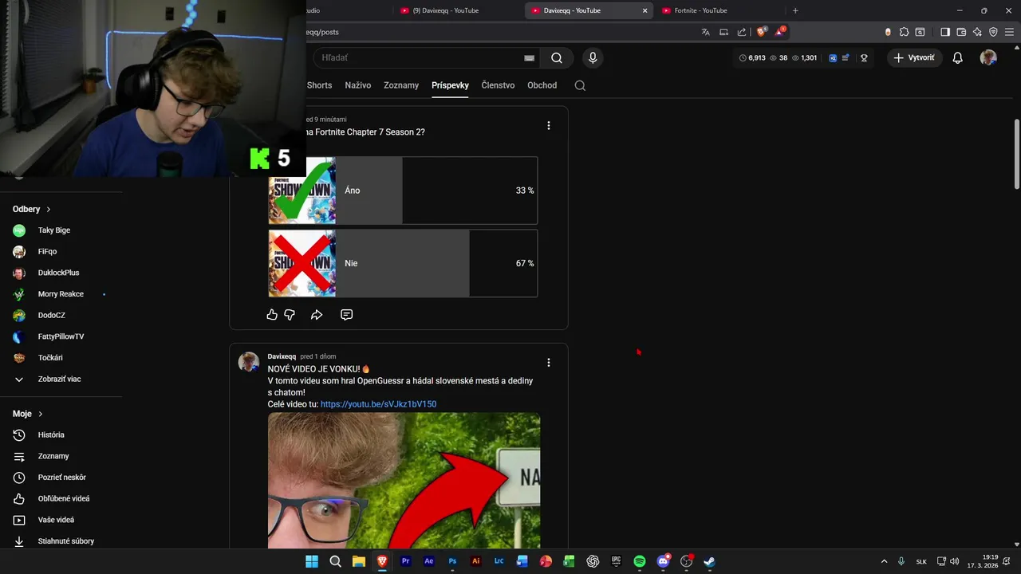Open browser extensions puzzle icon
The height and width of the screenshot is (574, 1021).
point(904,32)
